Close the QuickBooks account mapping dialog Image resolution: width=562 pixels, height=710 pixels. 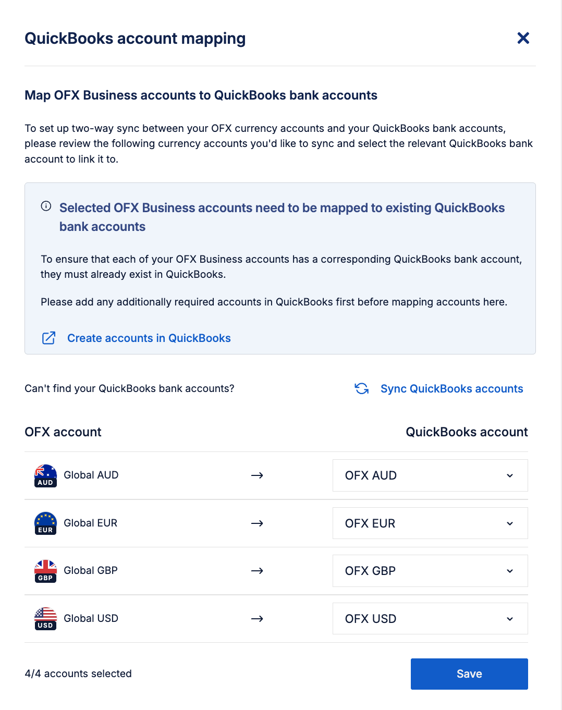coord(523,38)
